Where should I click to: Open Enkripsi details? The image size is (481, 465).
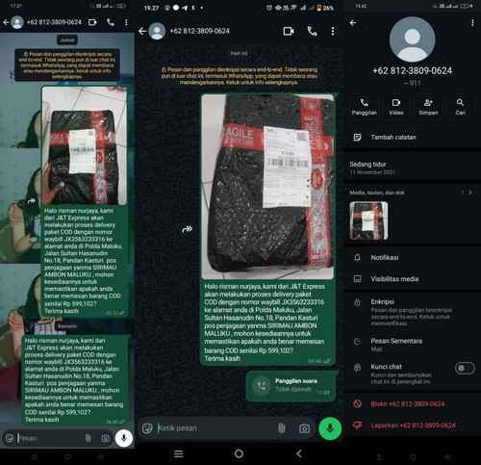(x=412, y=312)
